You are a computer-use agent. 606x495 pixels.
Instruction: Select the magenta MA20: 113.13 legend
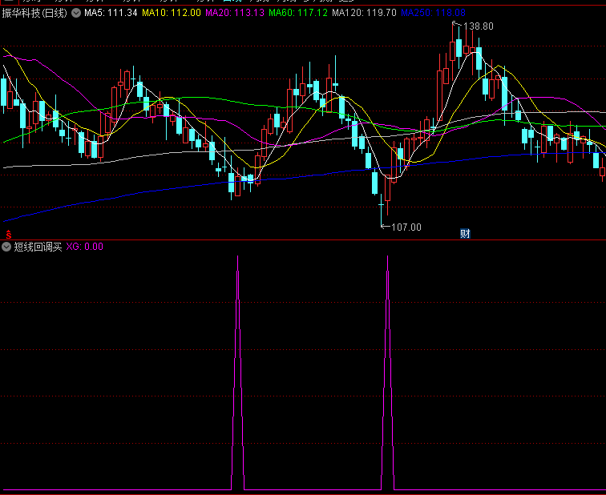click(234, 14)
